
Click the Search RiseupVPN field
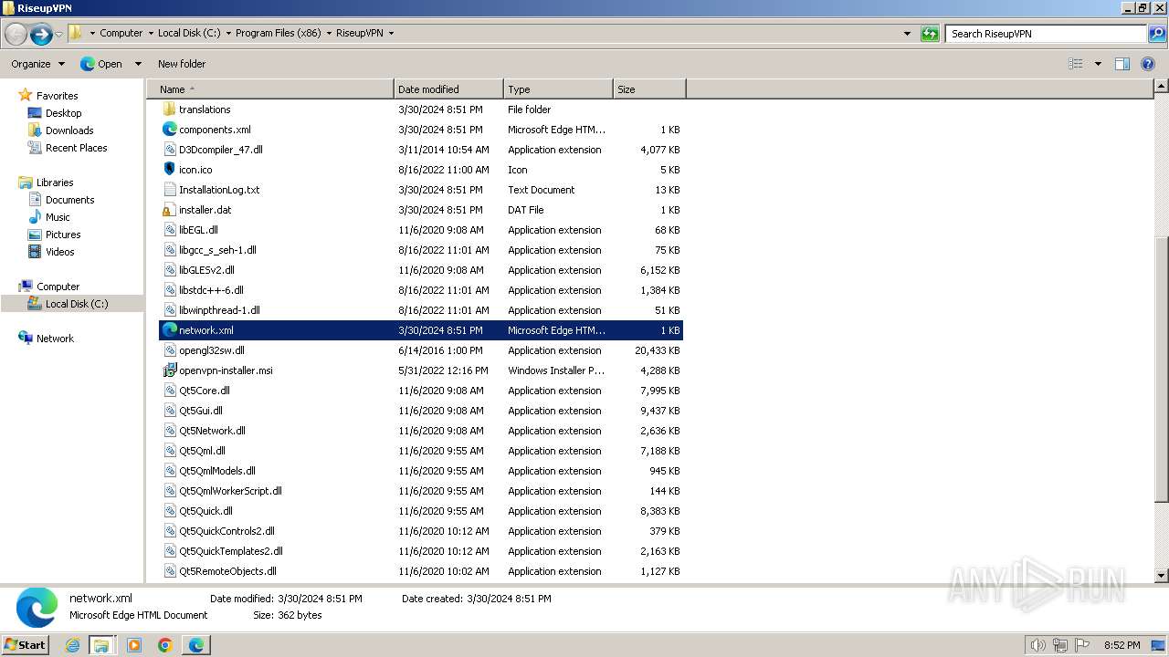click(1046, 34)
